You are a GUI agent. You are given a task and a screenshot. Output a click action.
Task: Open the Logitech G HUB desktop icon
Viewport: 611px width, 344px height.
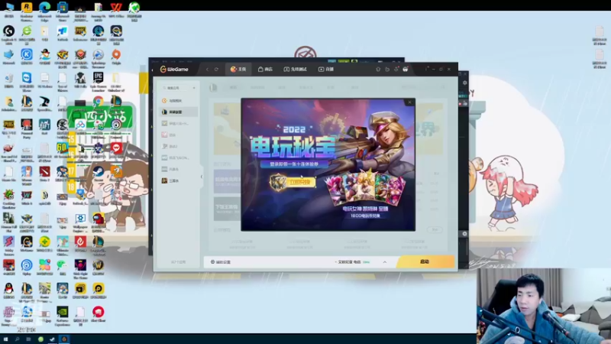pyautogui.click(x=8, y=34)
